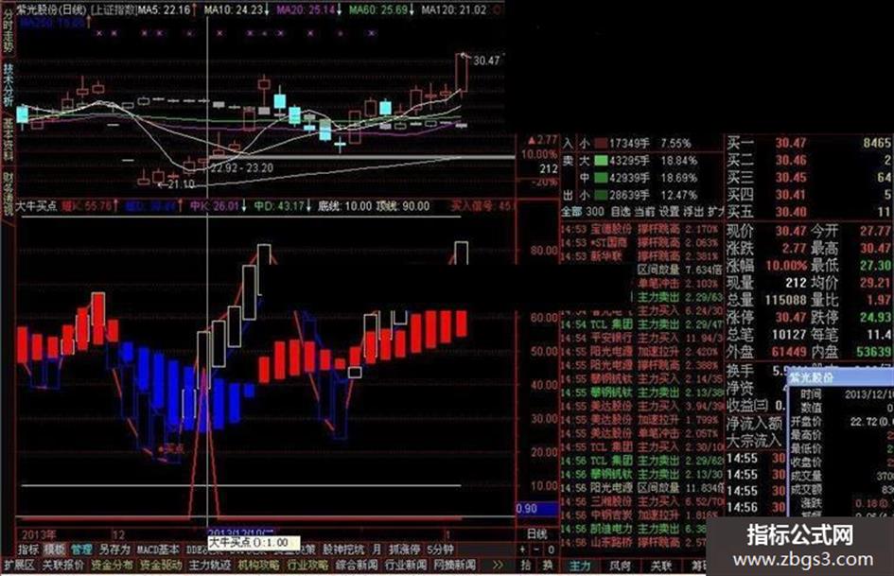This screenshot has height=576, width=894.
Task: Switch to the 技术分析 sidebar tab
Action: click(x=8, y=84)
